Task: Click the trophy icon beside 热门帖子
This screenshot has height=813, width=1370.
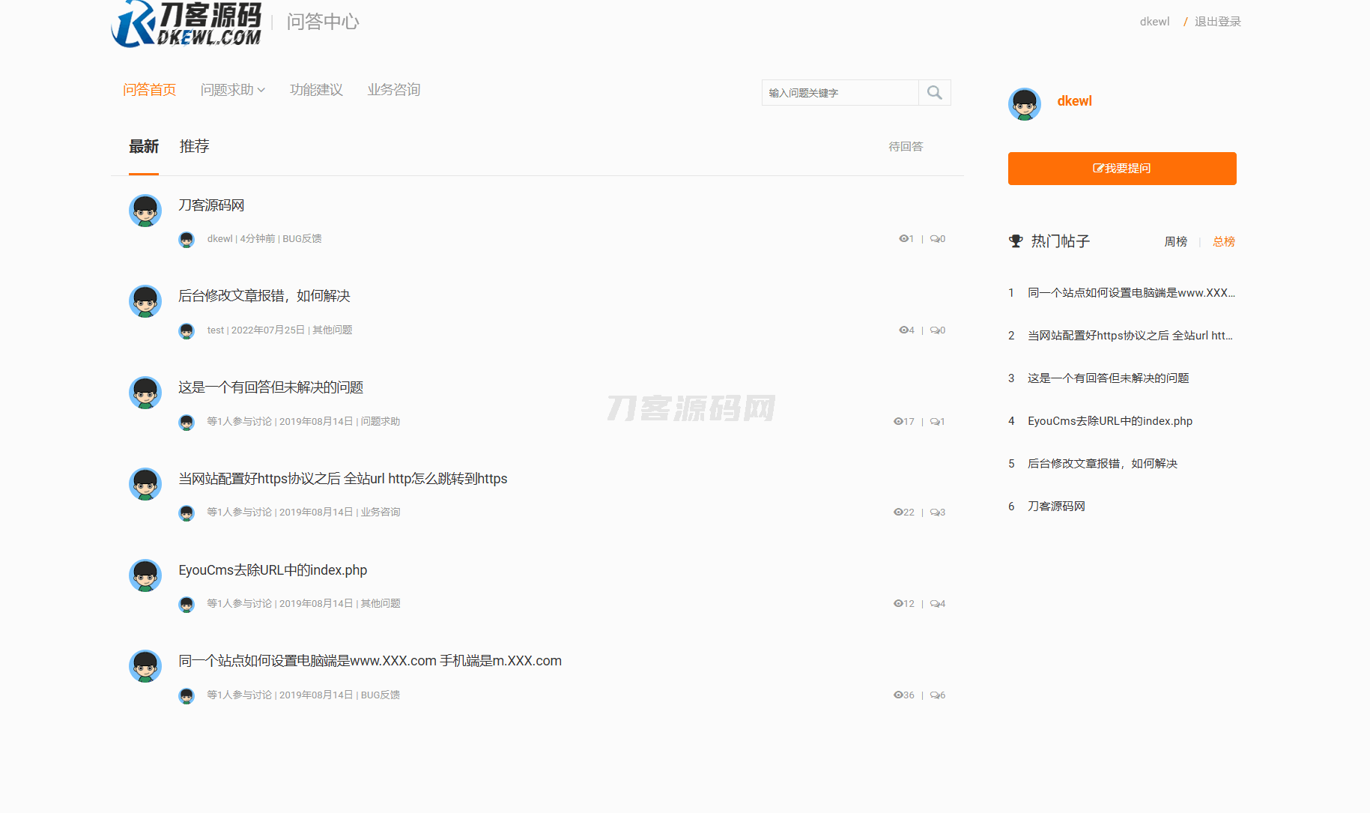Action: pyautogui.click(x=1016, y=241)
